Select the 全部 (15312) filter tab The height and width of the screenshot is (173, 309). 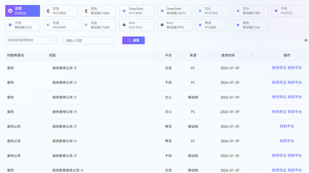tap(22, 11)
